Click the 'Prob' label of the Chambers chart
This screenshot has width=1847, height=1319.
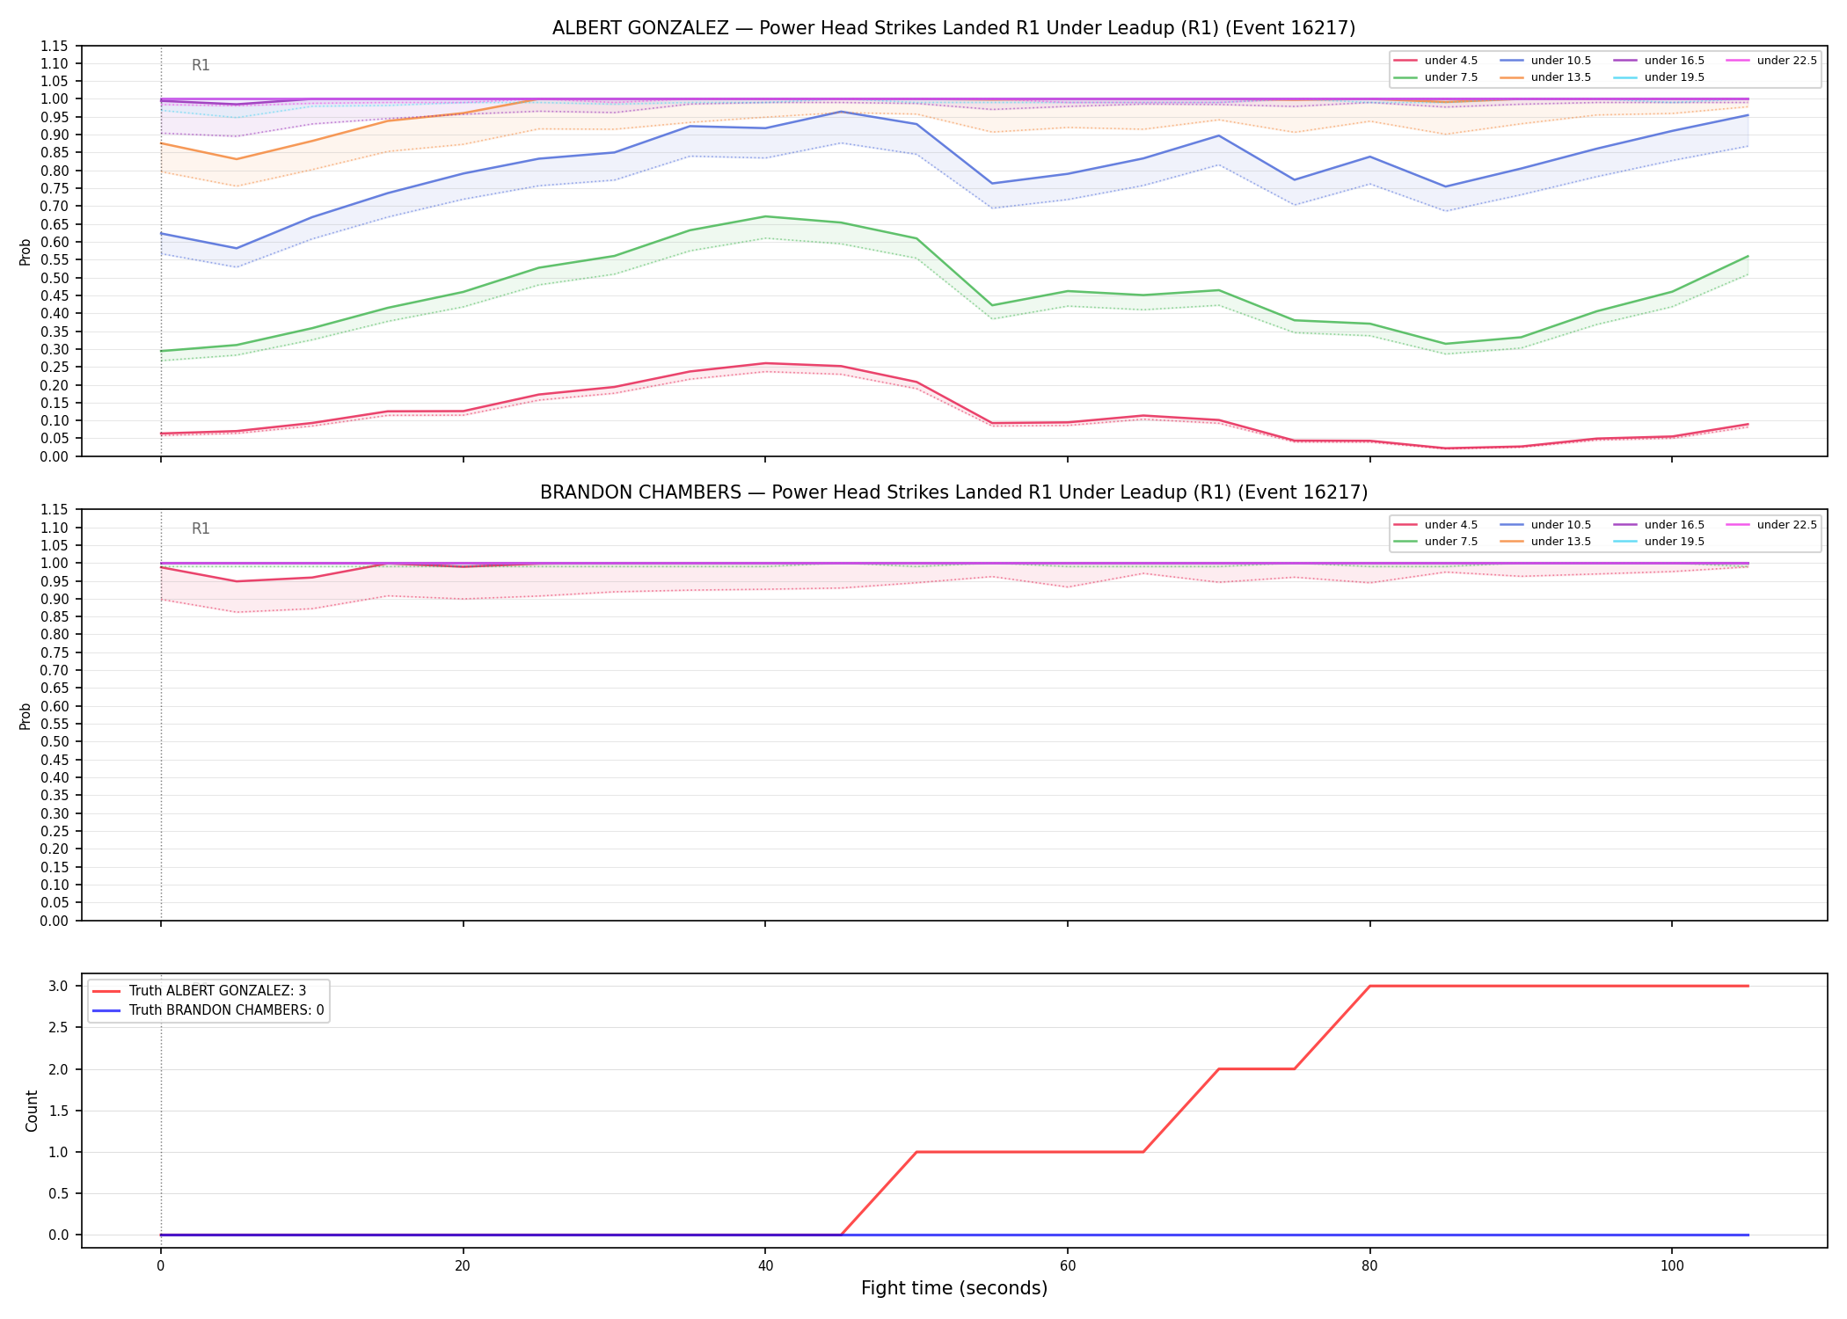click(x=26, y=716)
